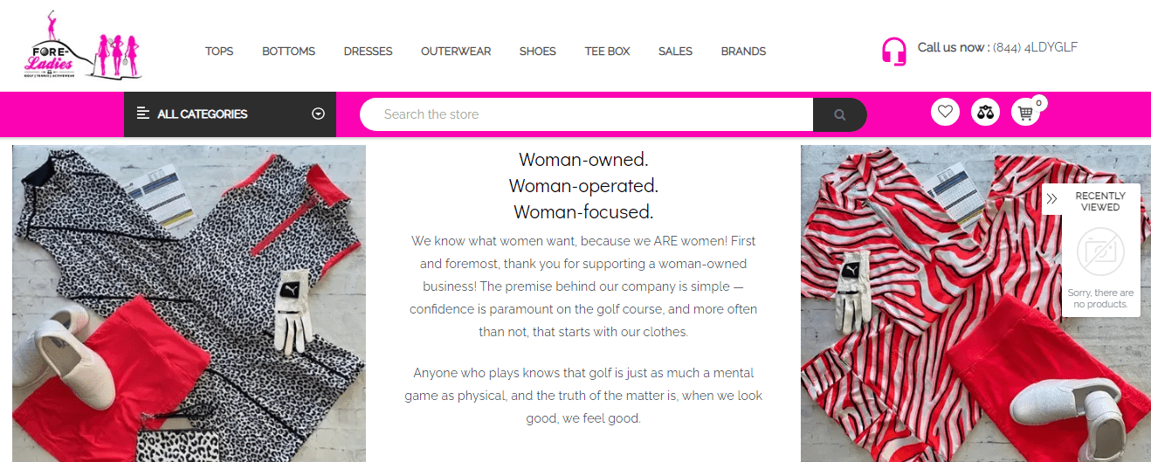Open the shopping cart icon
This screenshot has width=1151, height=462.
click(1025, 113)
